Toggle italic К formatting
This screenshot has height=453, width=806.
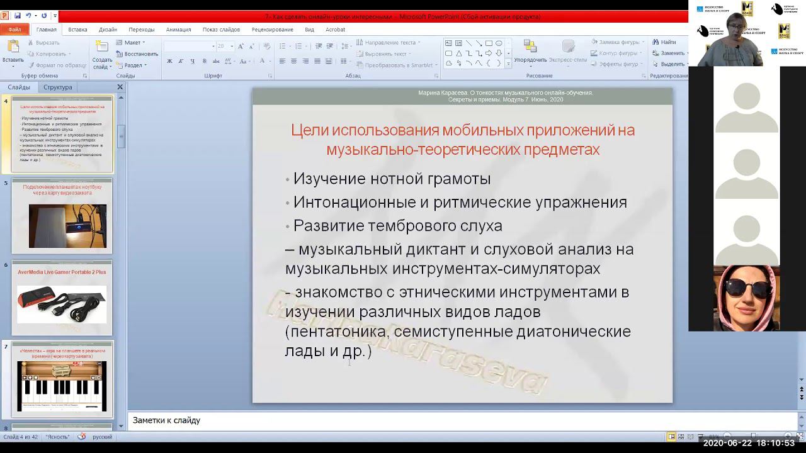click(x=181, y=61)
